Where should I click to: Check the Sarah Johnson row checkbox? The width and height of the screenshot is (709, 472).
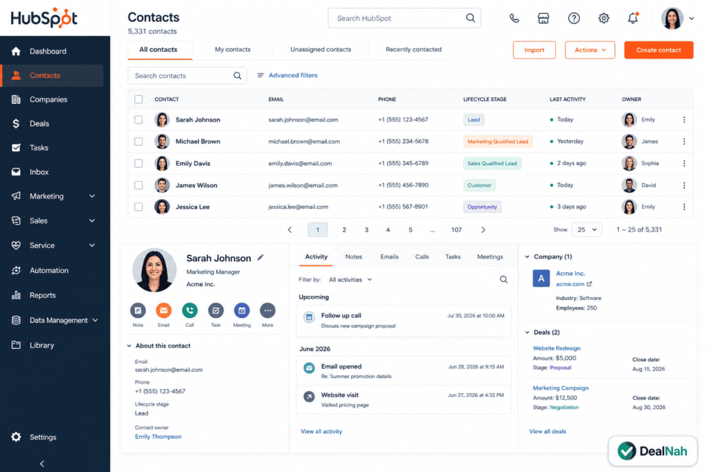138,120
